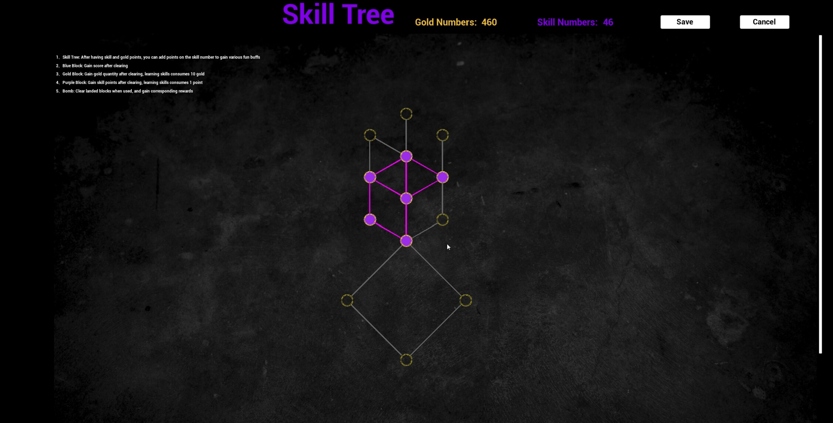Screen dimensions: 833x423
Task: Cancel skill tree editing
Action: pos(764,22)
